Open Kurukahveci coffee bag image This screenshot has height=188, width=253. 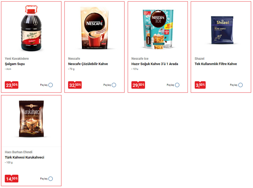(31, 119)
